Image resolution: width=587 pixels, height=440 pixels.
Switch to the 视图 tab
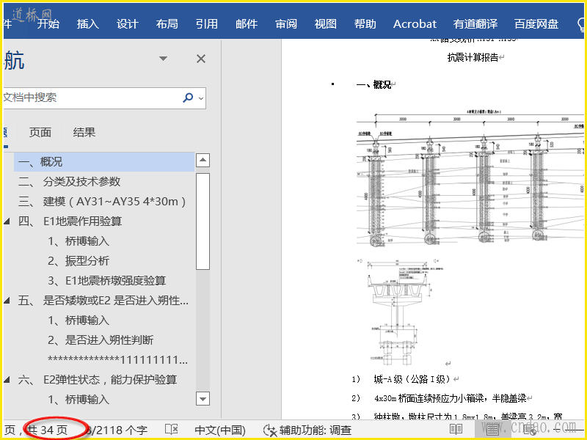tap(325, 24)
